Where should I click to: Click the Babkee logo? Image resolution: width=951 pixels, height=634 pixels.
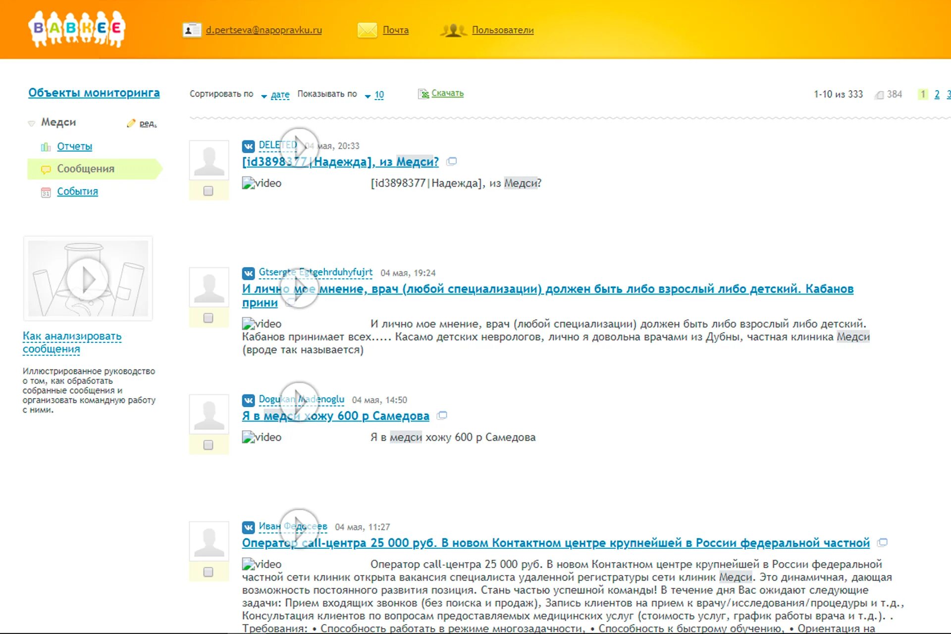click(77, 29)
